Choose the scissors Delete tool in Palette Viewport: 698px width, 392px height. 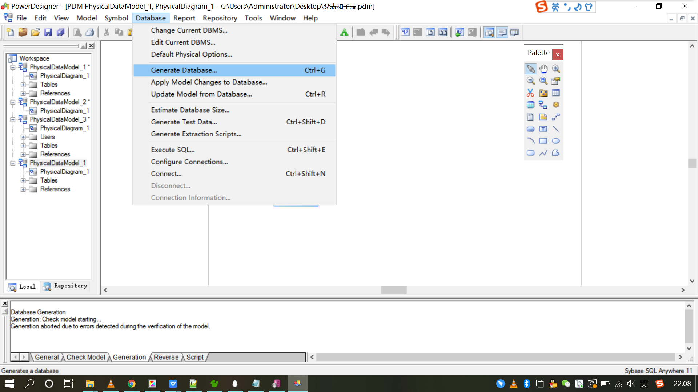click(x=530, y=93)
